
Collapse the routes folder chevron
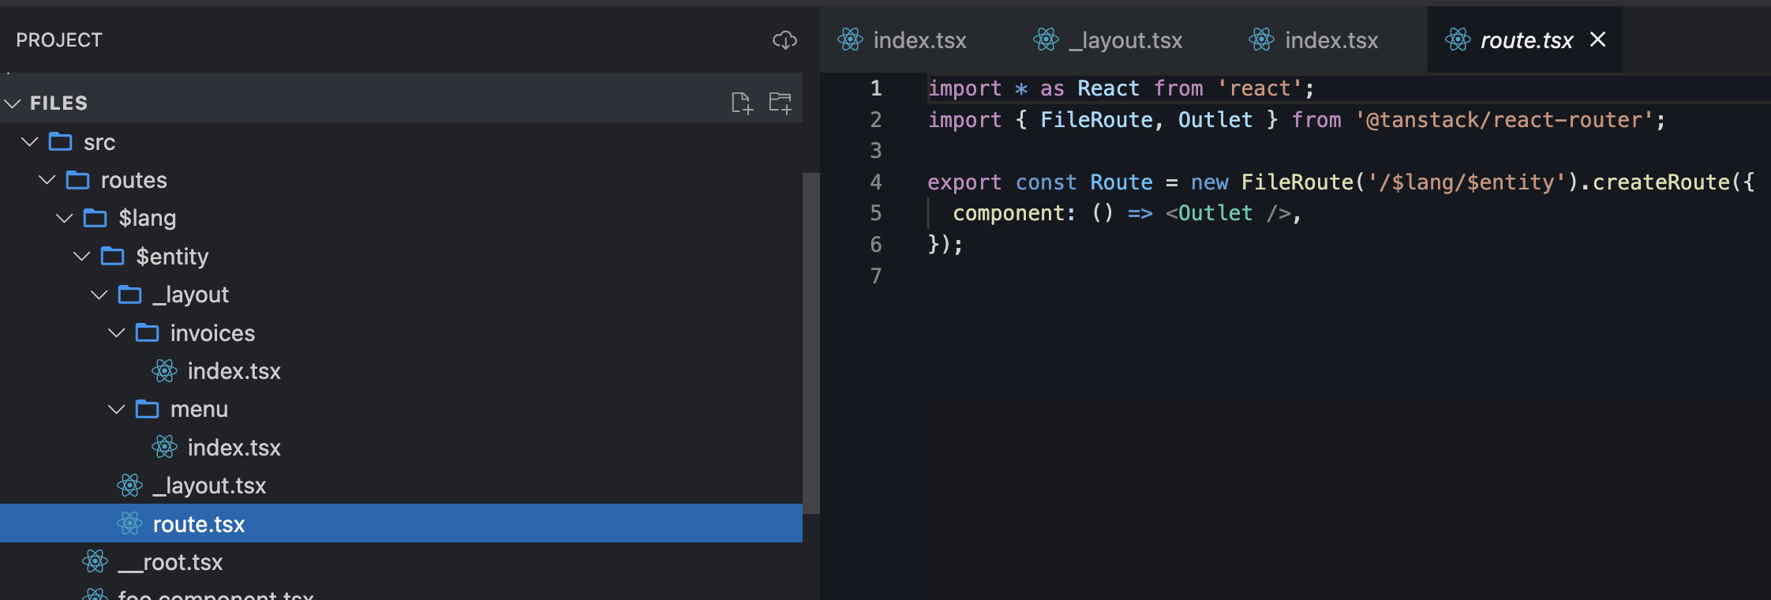tap(47, 180)
